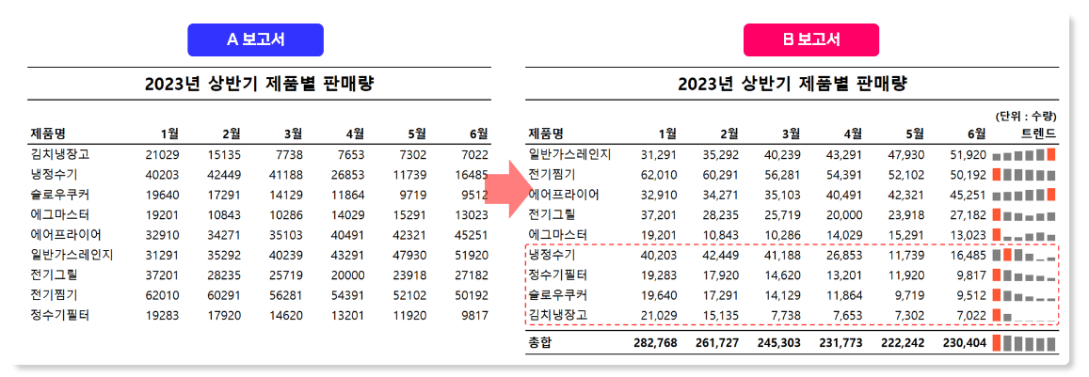Select '전기찜기' row name in B report

tap(553, 174)
